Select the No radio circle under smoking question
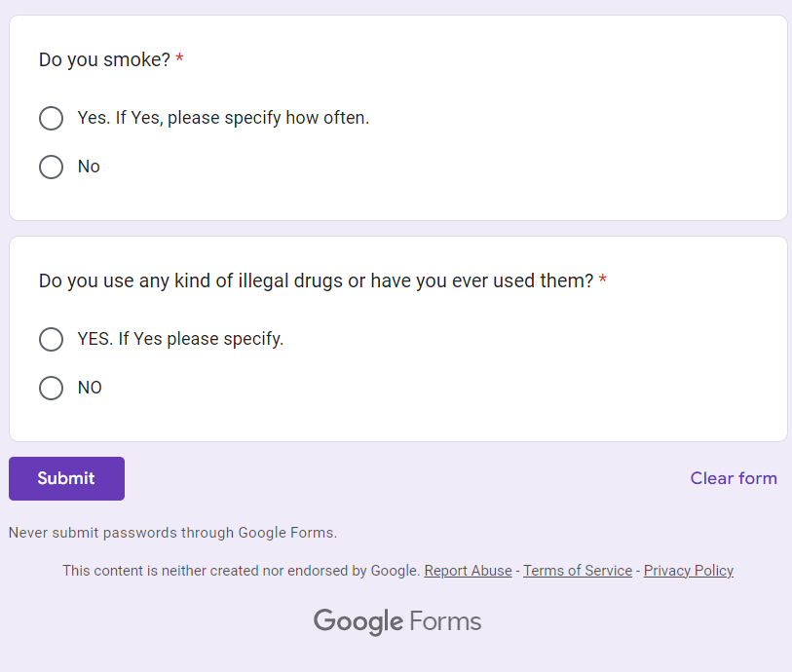792x672 pixels. (51, 168)
